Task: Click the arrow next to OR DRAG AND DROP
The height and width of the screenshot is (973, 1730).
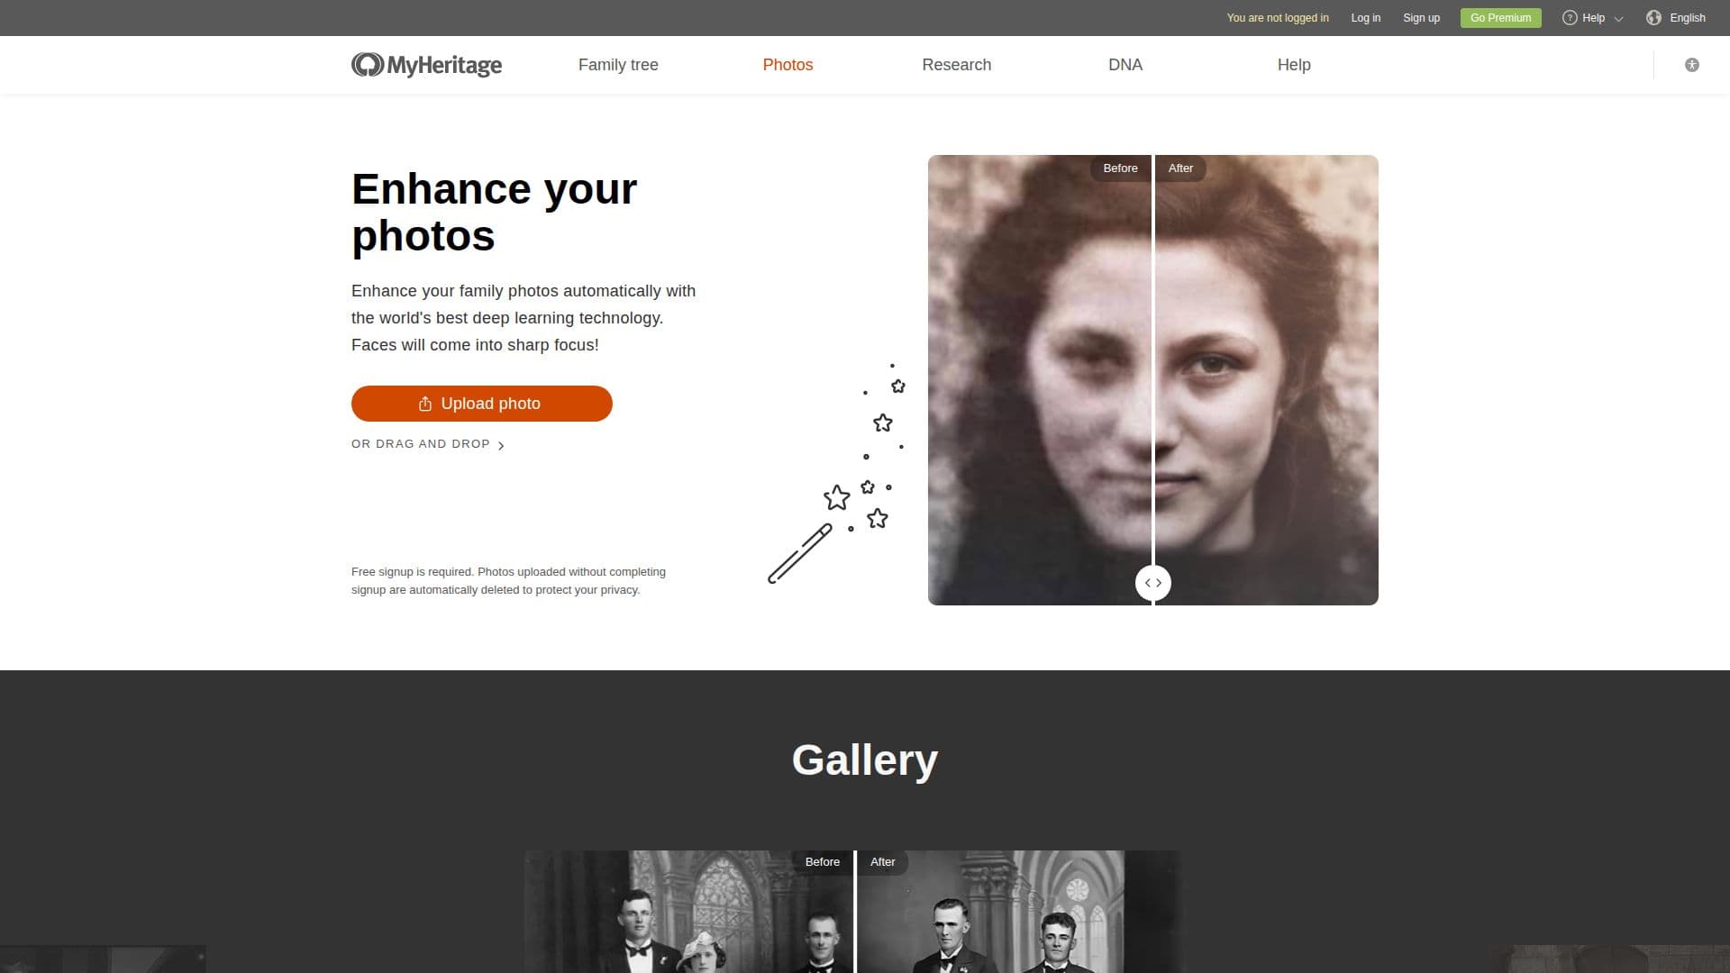Action: click(501, 445)
